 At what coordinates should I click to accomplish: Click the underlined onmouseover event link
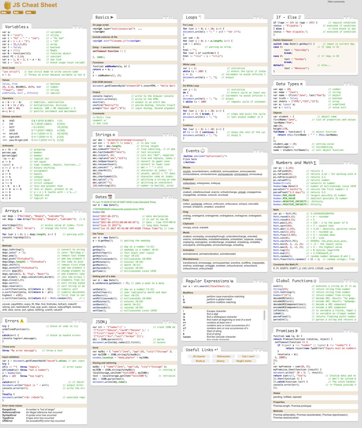pyautogui.click(x=225, y=174)
